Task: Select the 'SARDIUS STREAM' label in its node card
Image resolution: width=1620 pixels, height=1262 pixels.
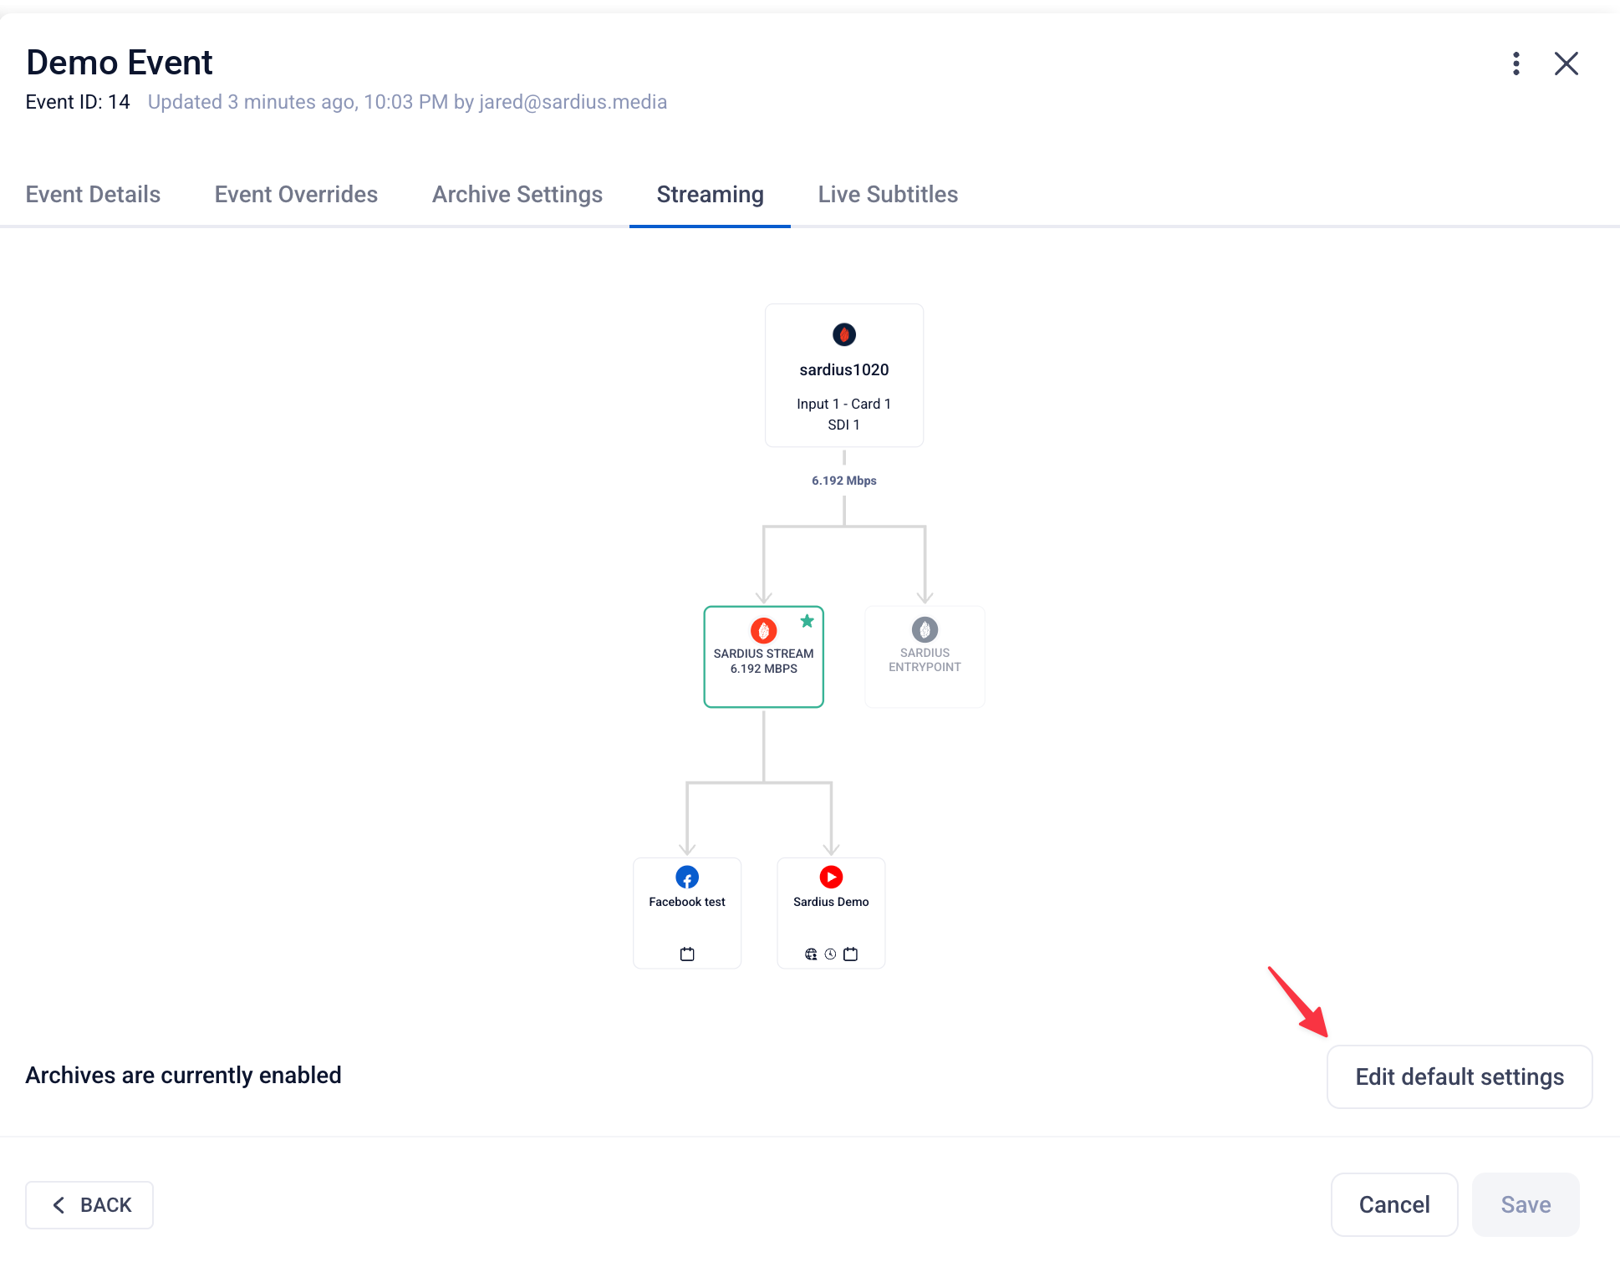Action: 763,654
